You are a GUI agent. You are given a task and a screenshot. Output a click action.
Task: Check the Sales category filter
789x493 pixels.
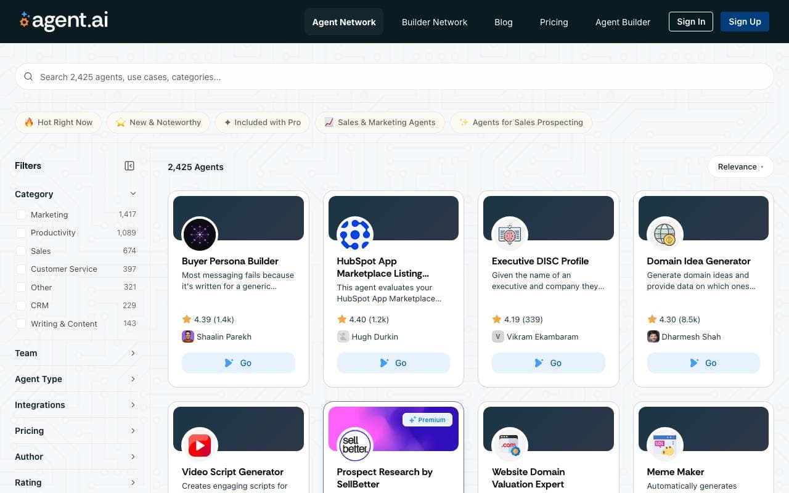[21, 251]
